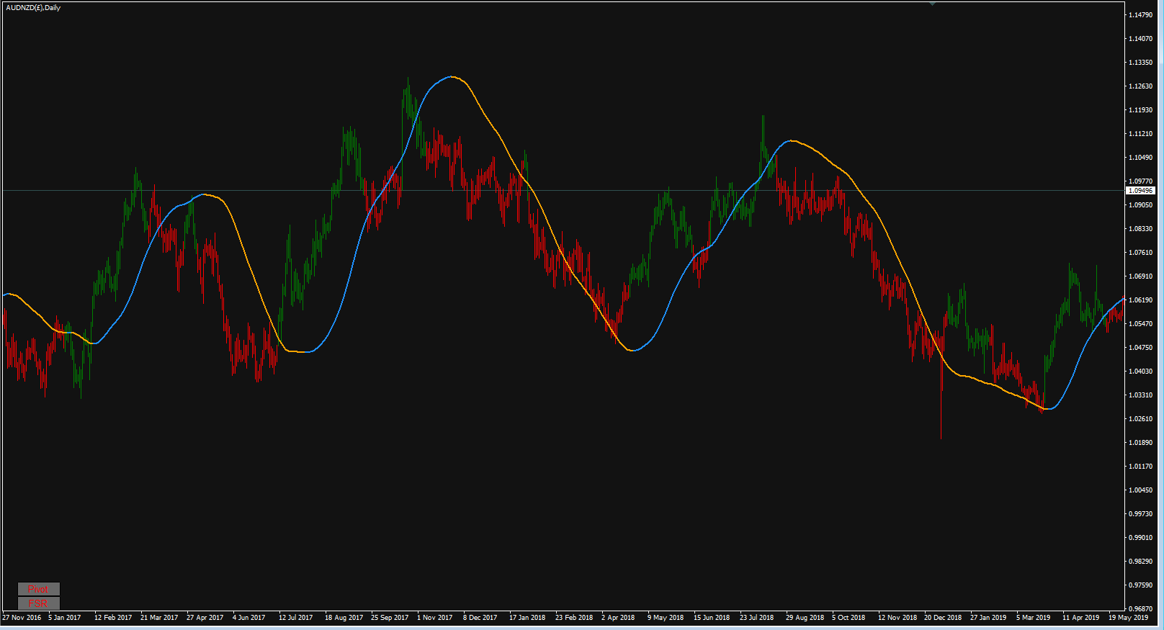Click the 5 Jan 2017 date label
This screenshot has height=630, width=1164.
click(x=65, y=618)
